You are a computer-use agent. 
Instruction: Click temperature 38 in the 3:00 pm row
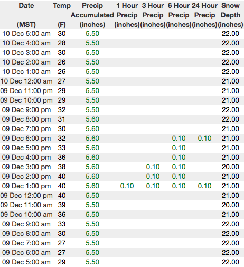point(62,167)
